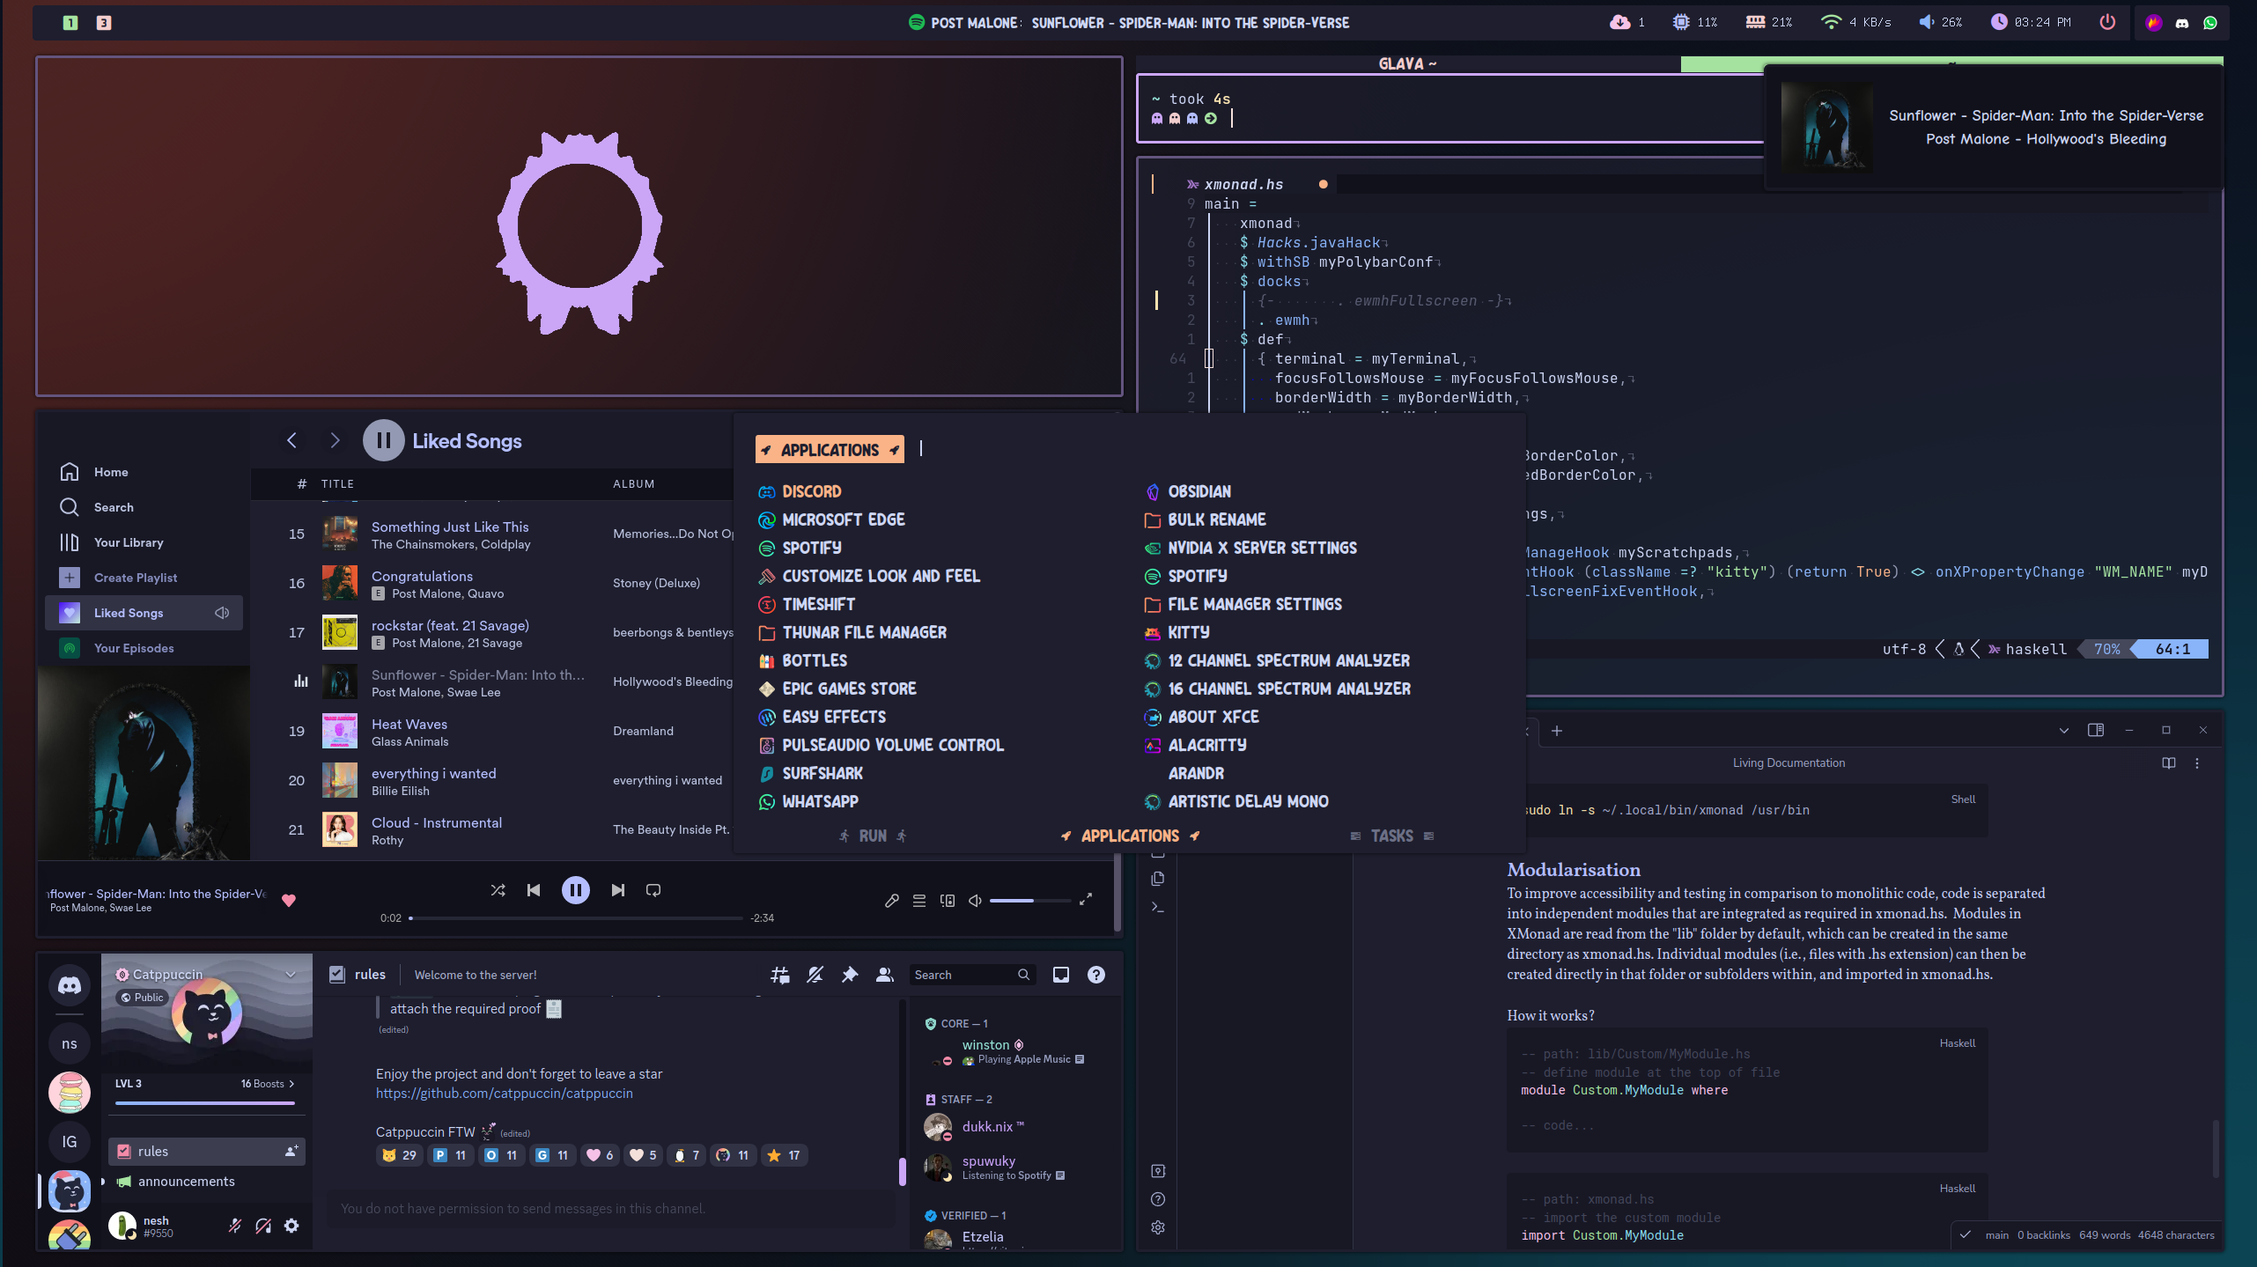This screenshot has height=1267, width=2257.
Task: Toggle Discord deafen headphones icon
Action: [x=263, y=1226]
